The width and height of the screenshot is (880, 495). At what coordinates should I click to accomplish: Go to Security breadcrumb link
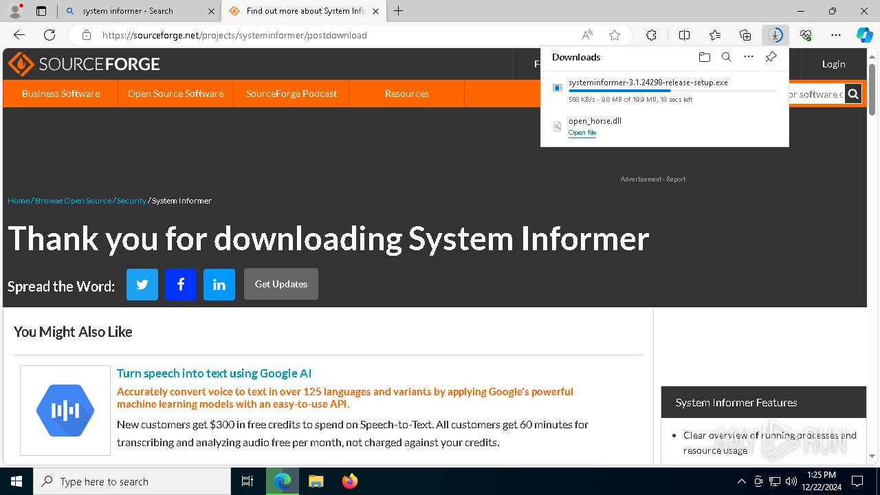[x=131, y=201]
